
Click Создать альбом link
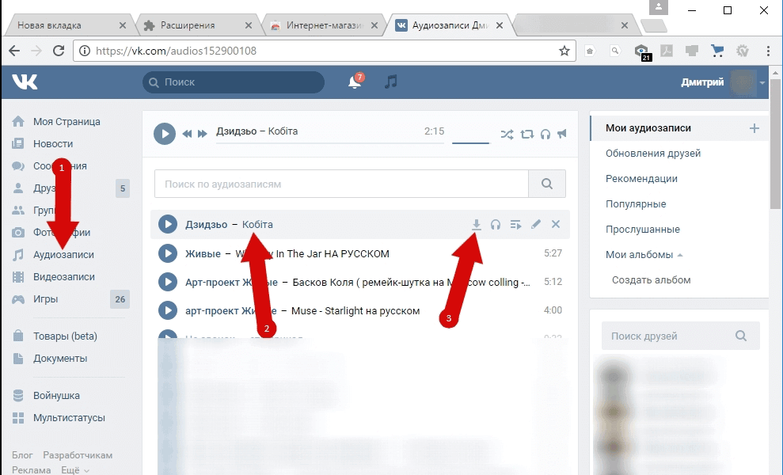pyautogui.click(x=651, y=280)
